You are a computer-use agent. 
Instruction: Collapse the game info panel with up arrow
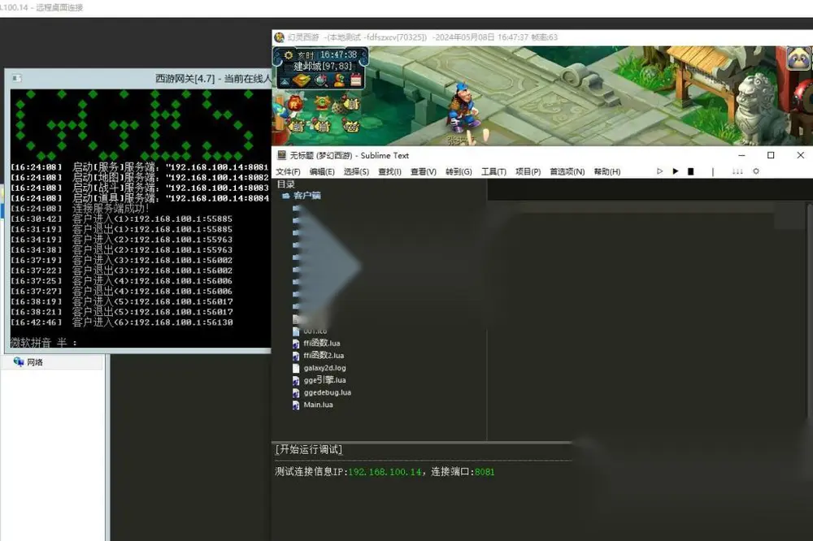pos(285,82)
